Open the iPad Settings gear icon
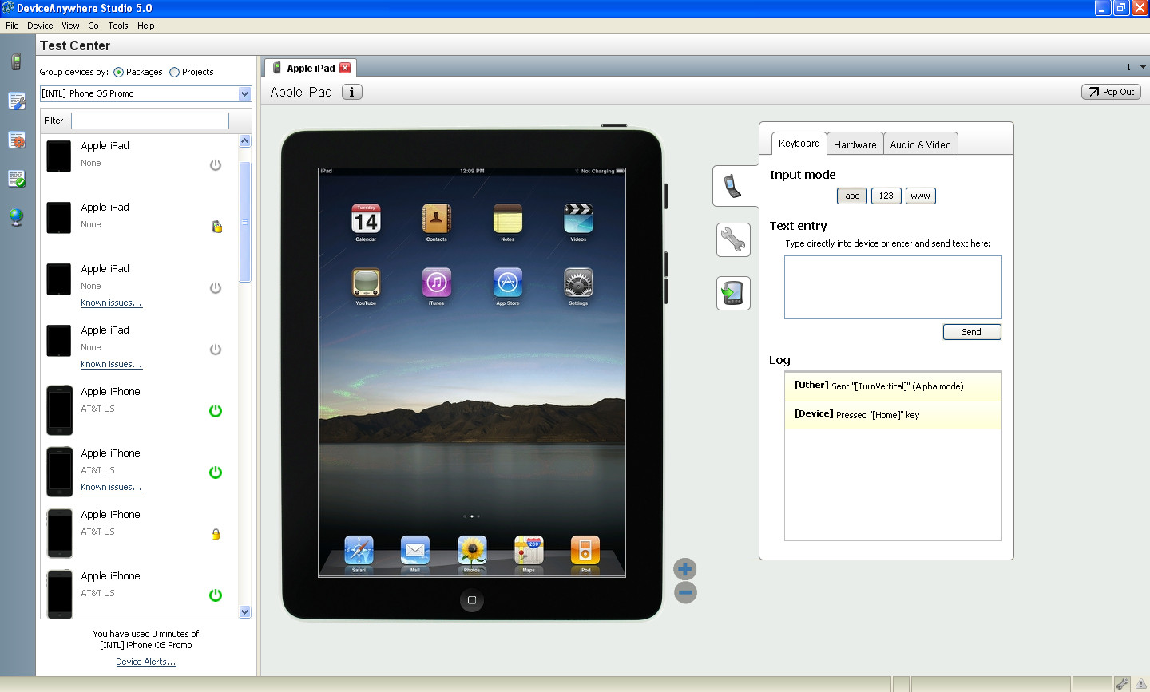1150x692 pixels. point(578,283)
